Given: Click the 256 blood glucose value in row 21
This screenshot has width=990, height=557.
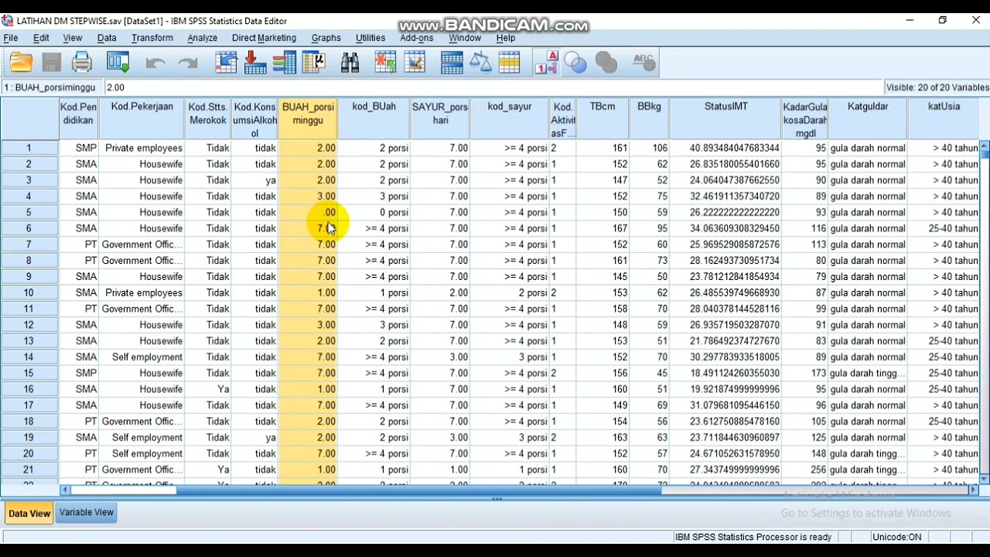Looking at the screenshot, I should 805,470.
